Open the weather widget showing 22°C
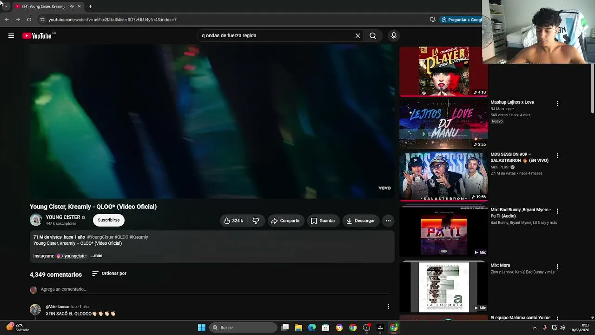Screen dimensions: 595x335 coord(18,328)
